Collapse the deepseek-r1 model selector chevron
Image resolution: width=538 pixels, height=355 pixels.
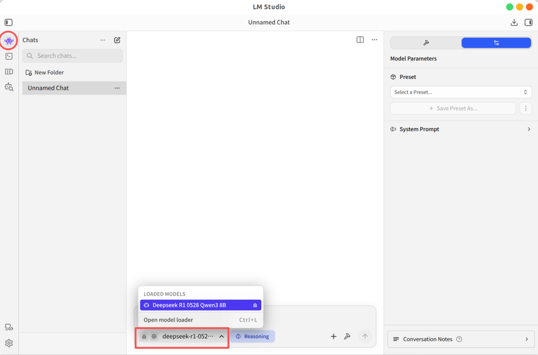pyautogui.click(x=222, y=337)
